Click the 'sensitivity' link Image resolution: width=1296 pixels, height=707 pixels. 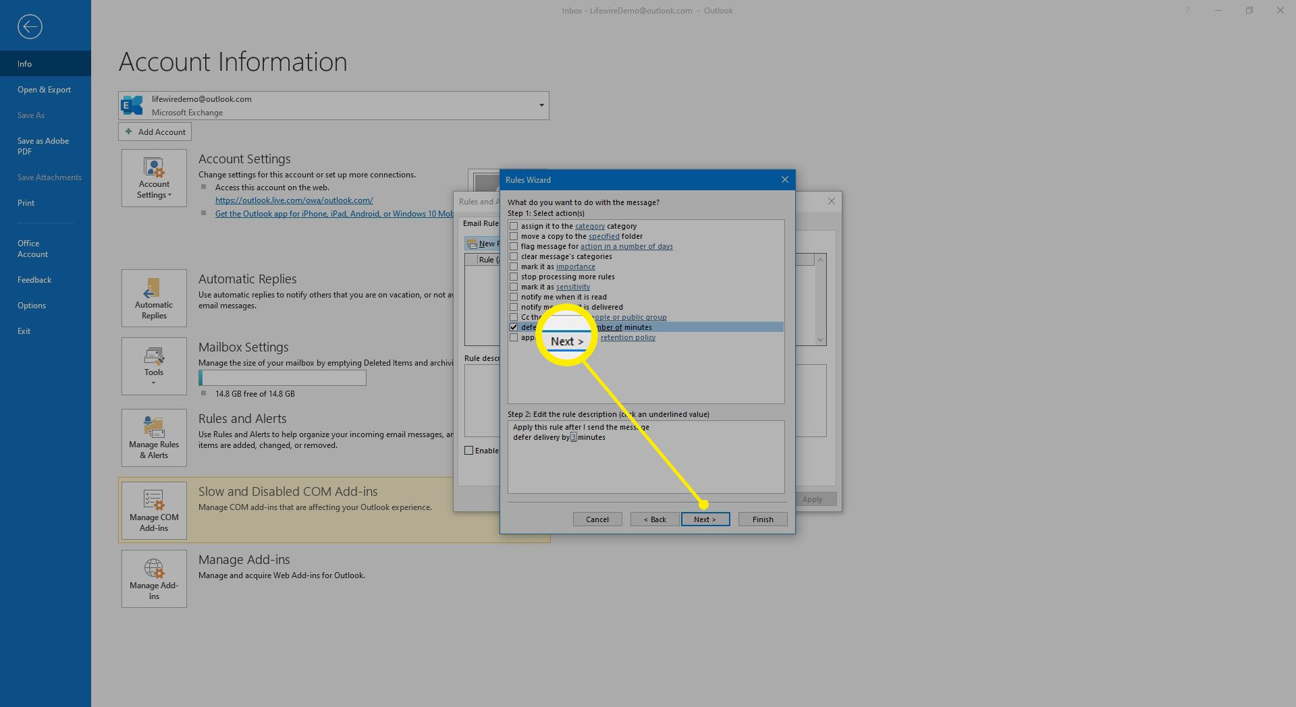573,287
